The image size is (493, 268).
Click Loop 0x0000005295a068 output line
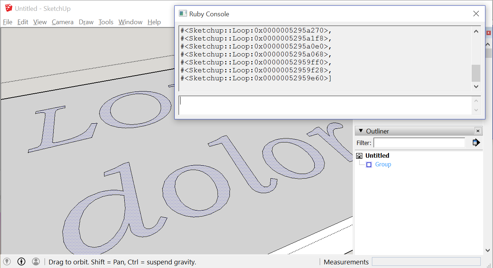[x=256, y=54]
